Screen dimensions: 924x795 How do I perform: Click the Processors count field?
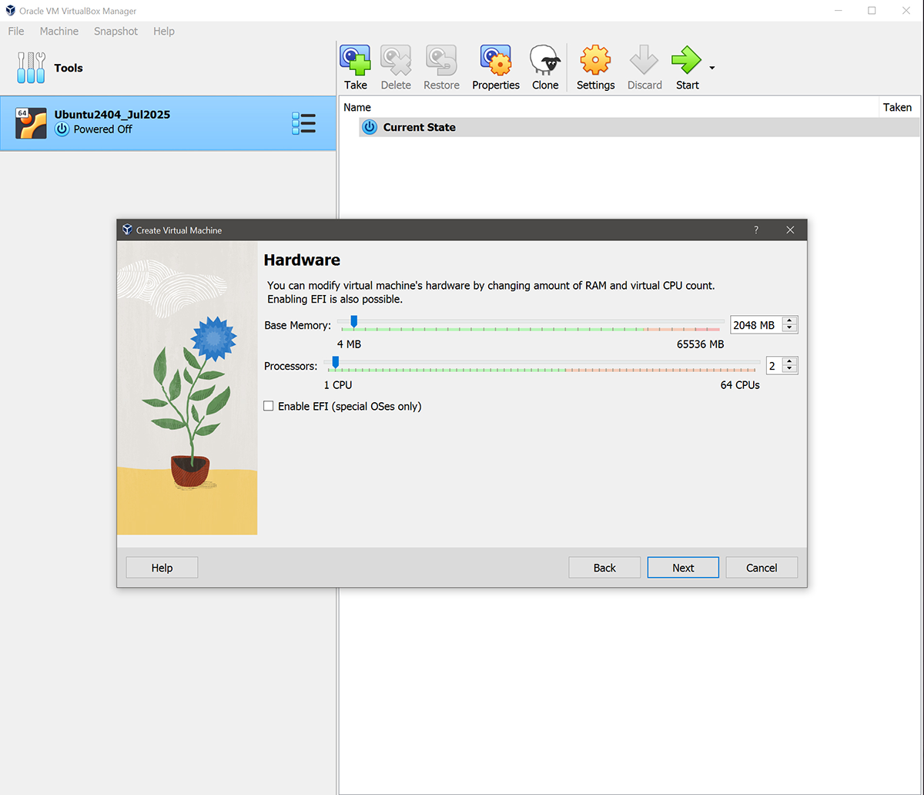tap(774, 366)
